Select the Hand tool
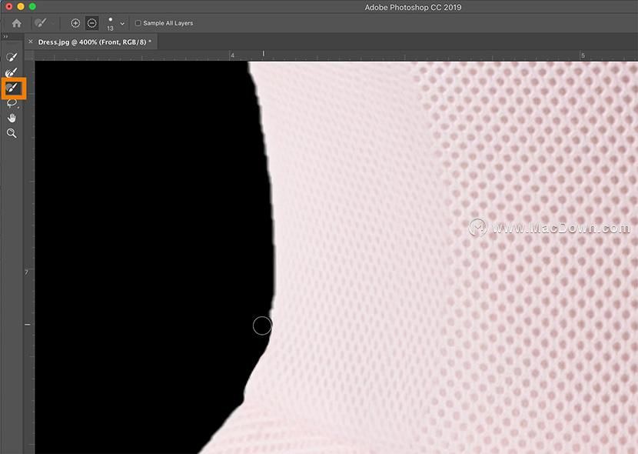Viewport: 638px width, 454px height. (x=12, y=118)
